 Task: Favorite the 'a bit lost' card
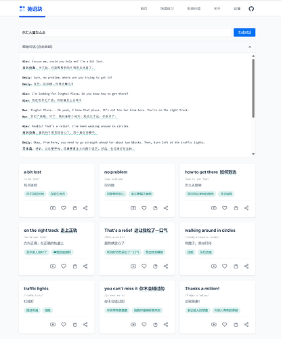[64, 208]
